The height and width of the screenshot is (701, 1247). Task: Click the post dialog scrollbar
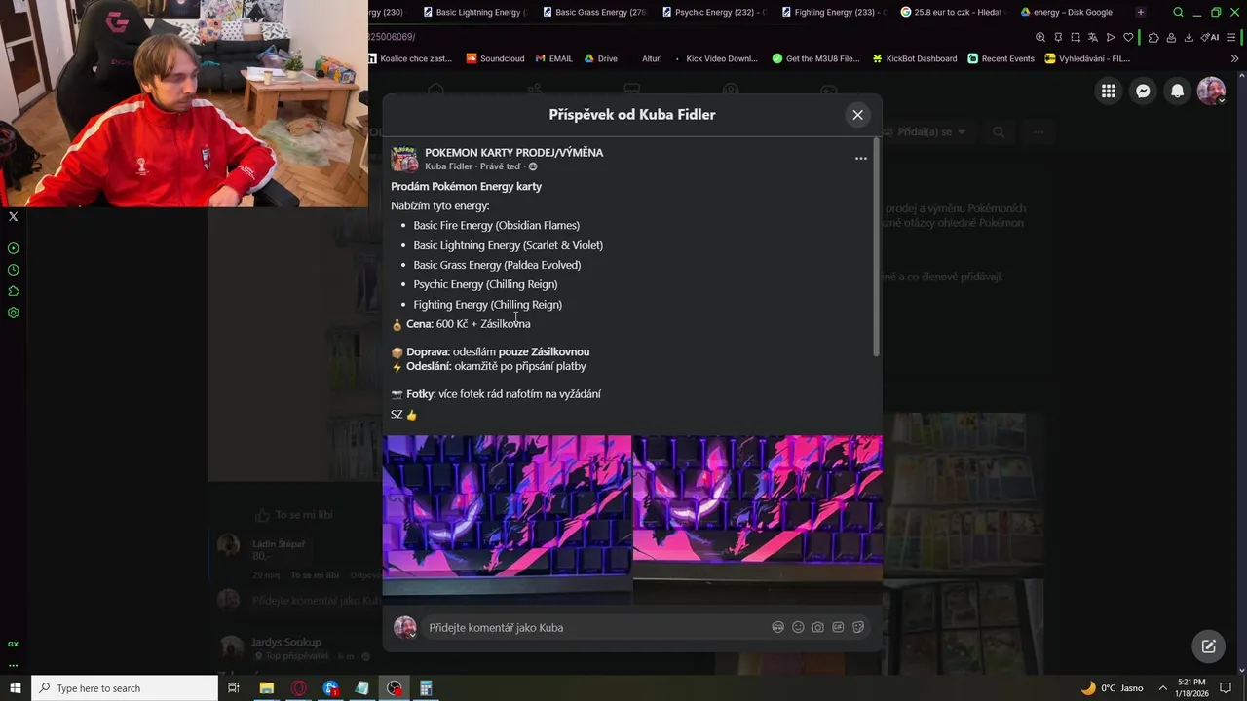(x=877, y=248)
